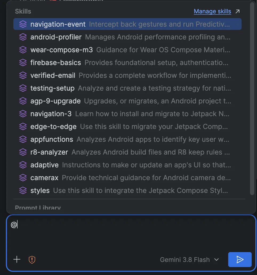Image resolution: width=257 pixels, height=275 pixels.
Task: Click description 'Use this skill to integrate the Jetpack'
Action: 114,191
